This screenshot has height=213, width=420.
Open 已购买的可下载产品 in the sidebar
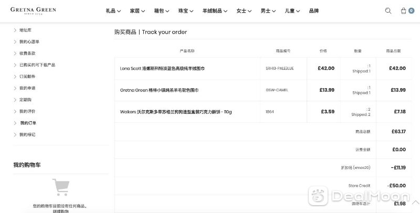[37, 65]
